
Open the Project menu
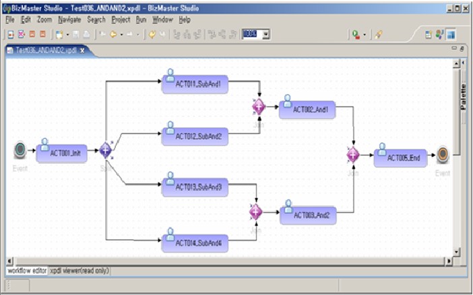tap(121, 20)
